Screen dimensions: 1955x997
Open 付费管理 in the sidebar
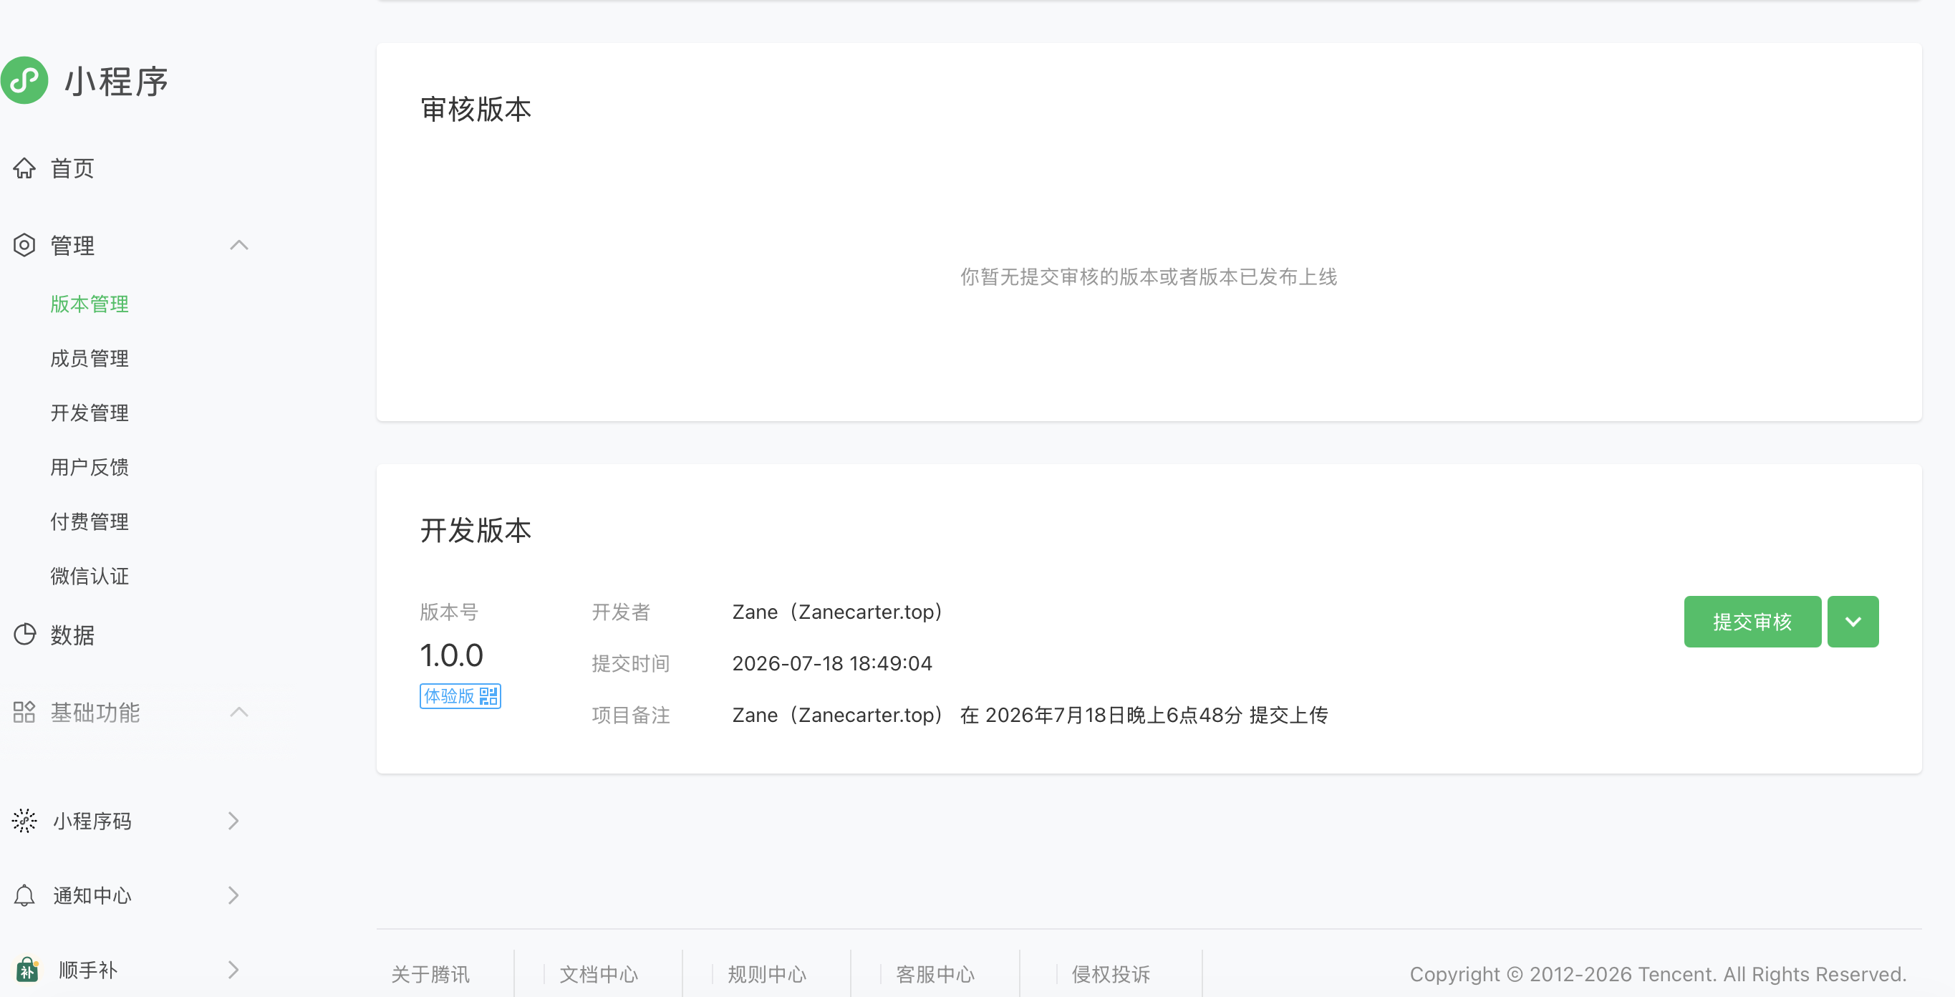pyautogui.click(x=90, y=521)
